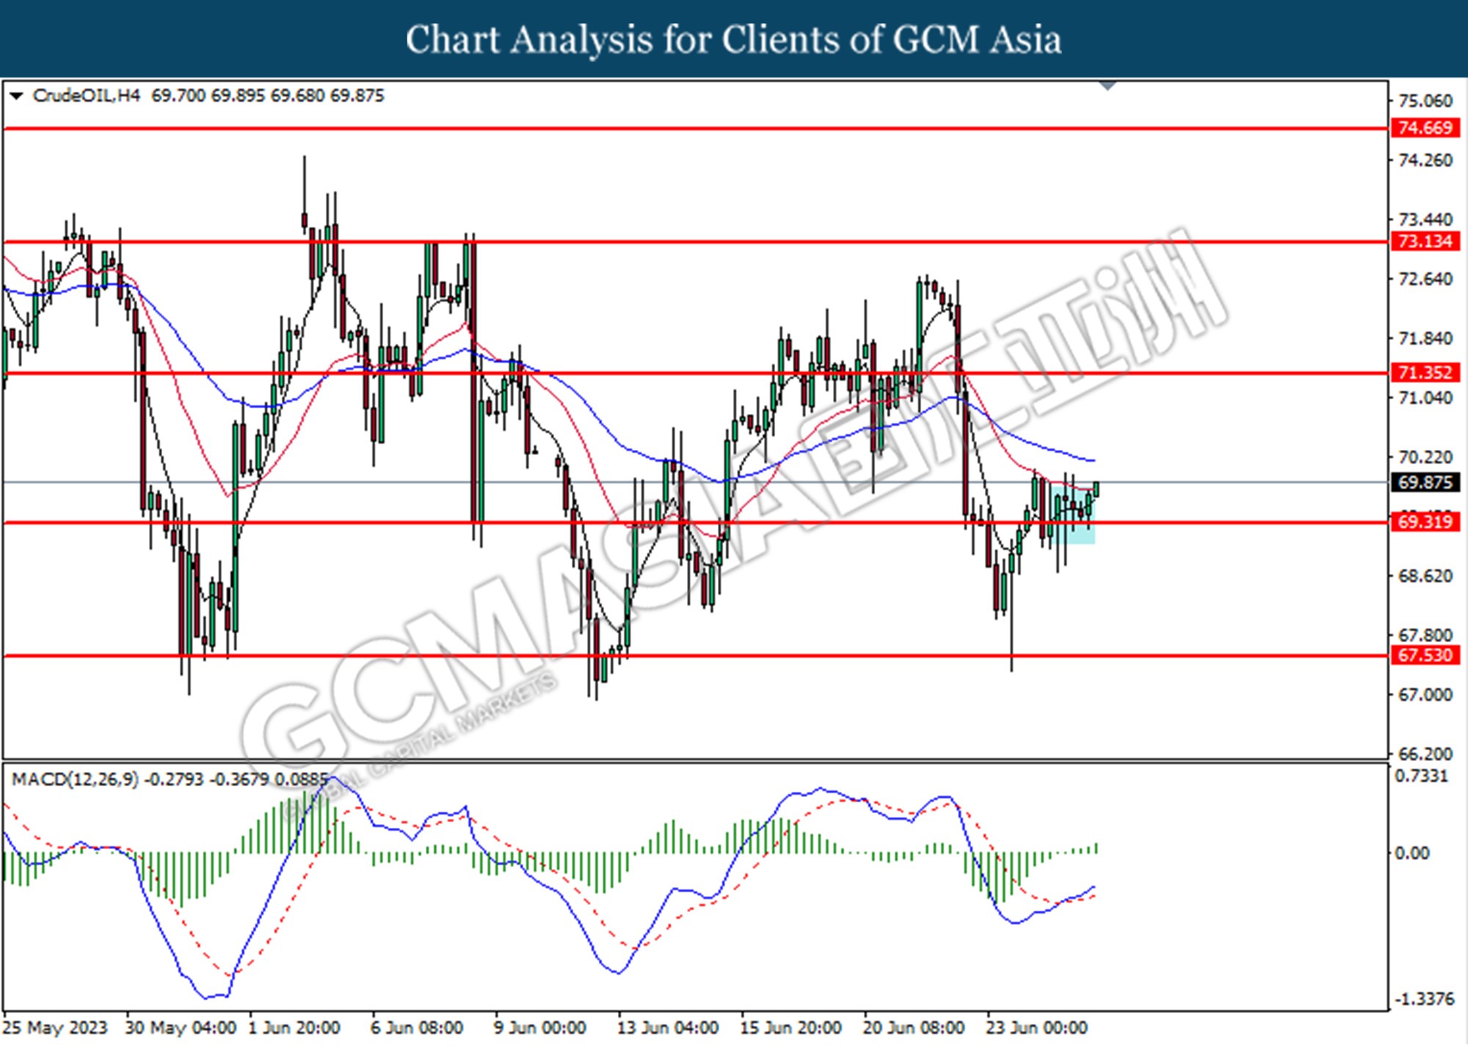Click the MACD scale value 0.7331
Image resolution: width=1468 pixels, height=1048 pixels.
coord(1422,776)
